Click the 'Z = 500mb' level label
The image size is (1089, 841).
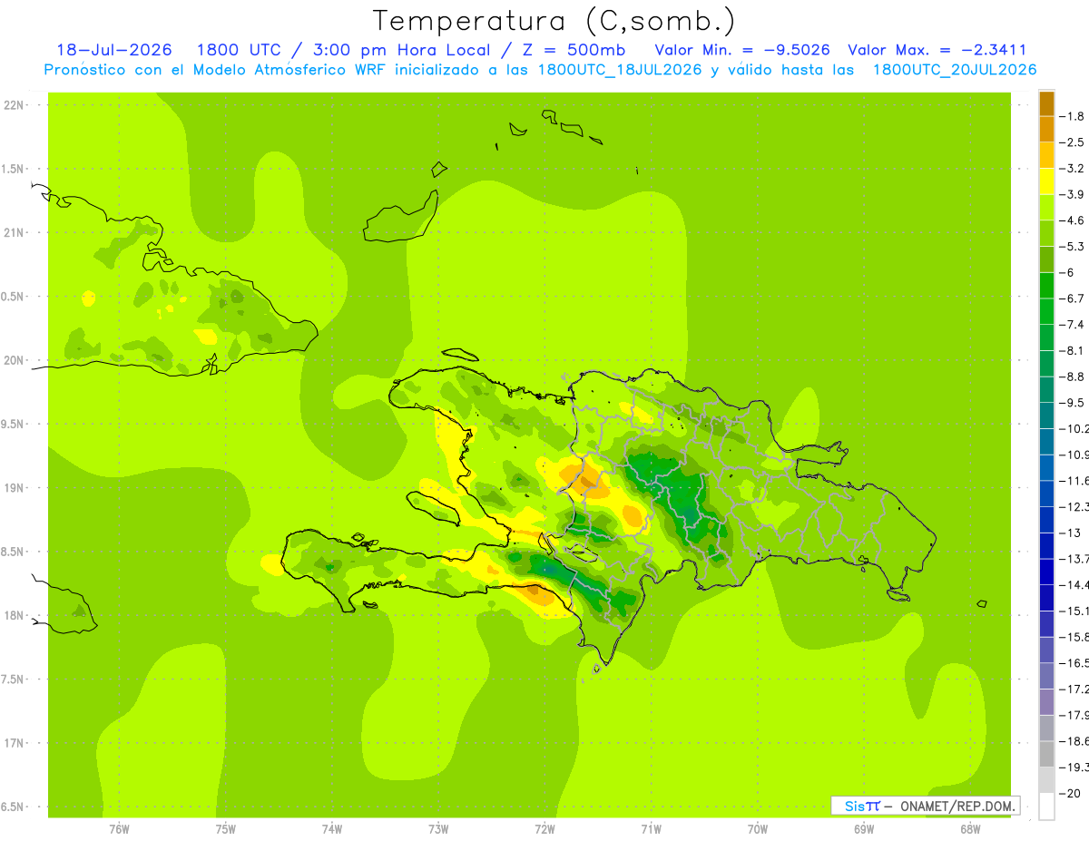click(x=574, y=50)
